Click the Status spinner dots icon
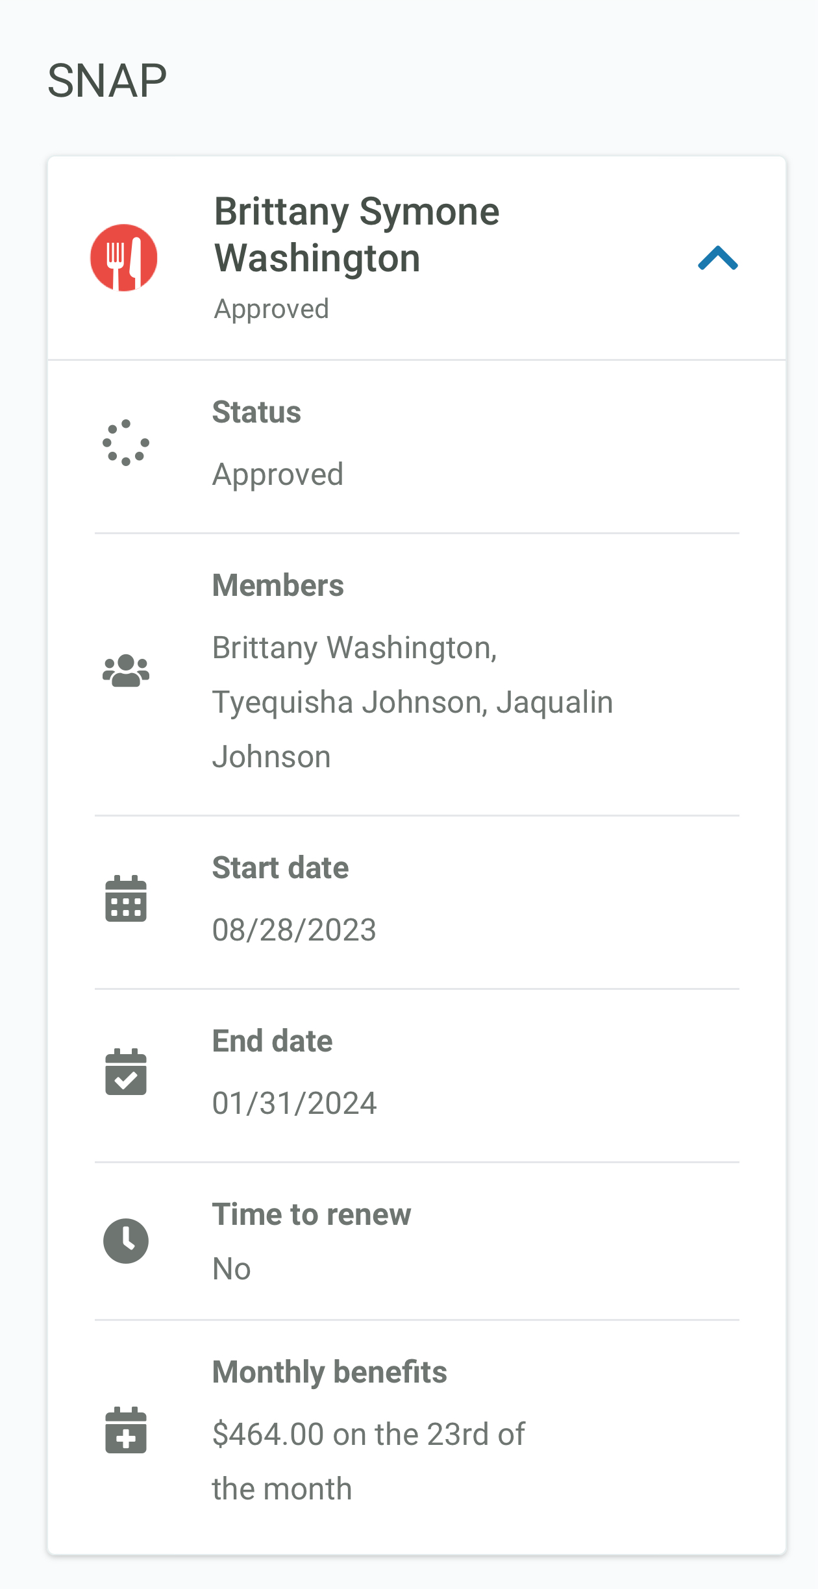 [126, 443]
